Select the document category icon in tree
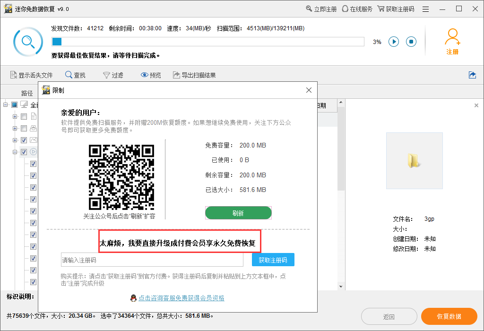 34,116
